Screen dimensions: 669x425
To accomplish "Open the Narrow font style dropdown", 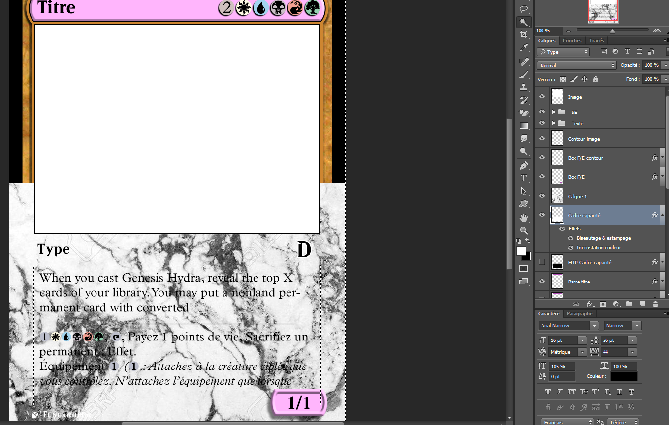I will pos(637,326).
